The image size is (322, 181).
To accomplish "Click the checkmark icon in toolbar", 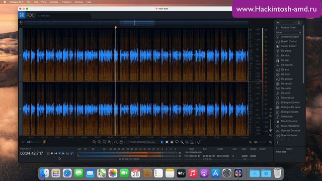I will click(x=199, y=142).
